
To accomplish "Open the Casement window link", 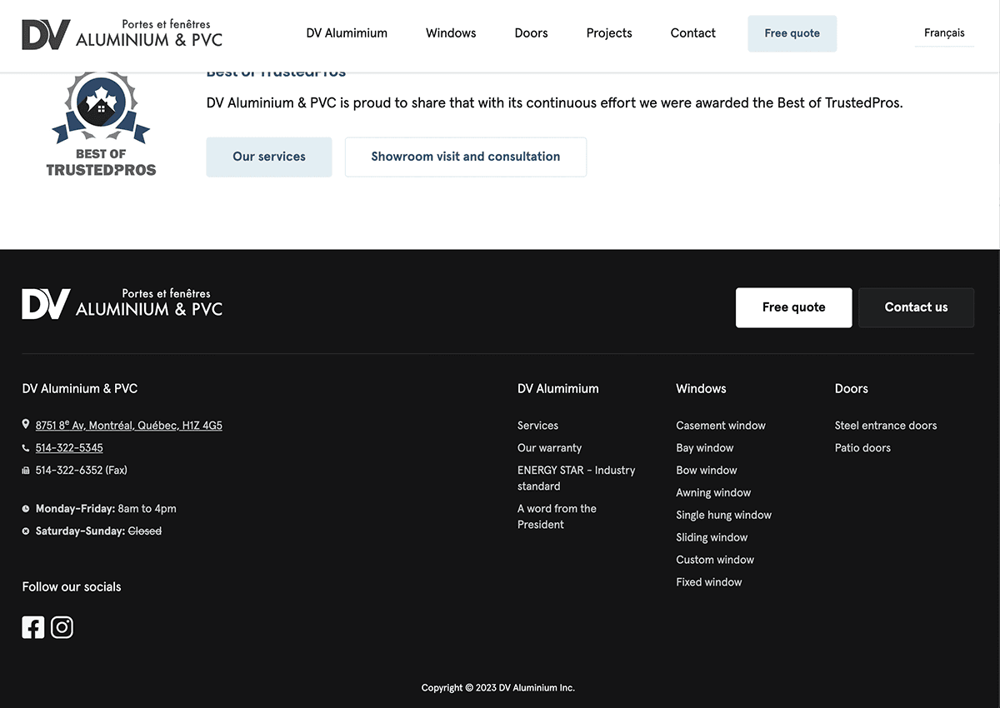I will 721,426.
